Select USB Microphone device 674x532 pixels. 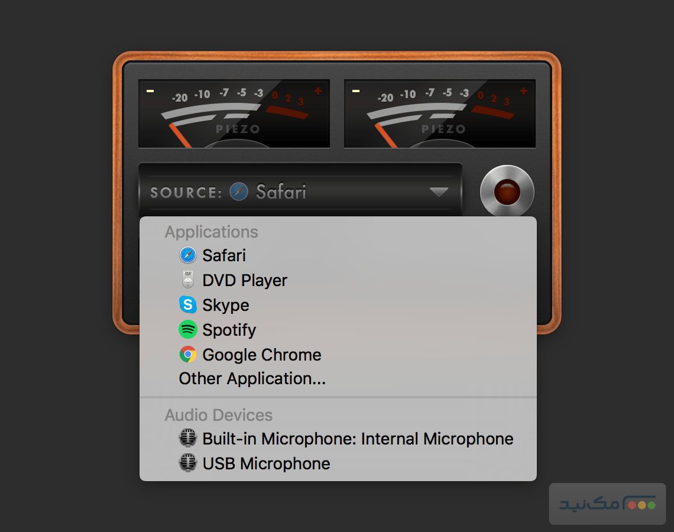pyautogui.click(x=266, y=463)
